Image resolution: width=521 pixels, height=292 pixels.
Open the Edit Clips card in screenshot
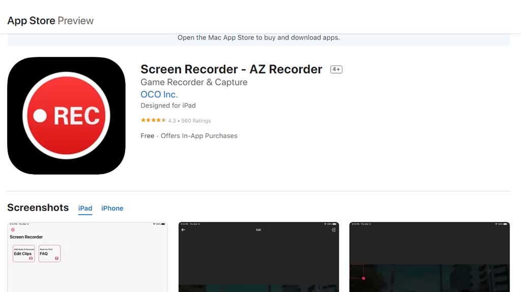coord(23,253)
